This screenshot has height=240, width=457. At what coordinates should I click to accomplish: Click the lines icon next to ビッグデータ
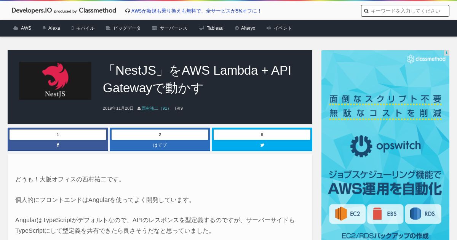(x=108, y=28)
